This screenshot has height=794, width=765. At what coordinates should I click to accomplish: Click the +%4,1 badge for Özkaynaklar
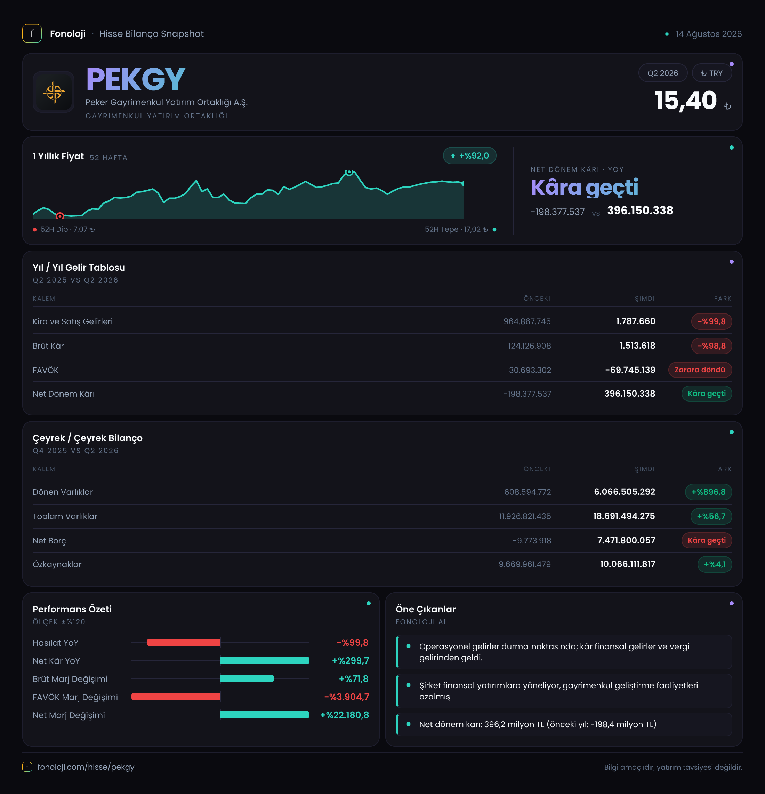click(715, 564)
